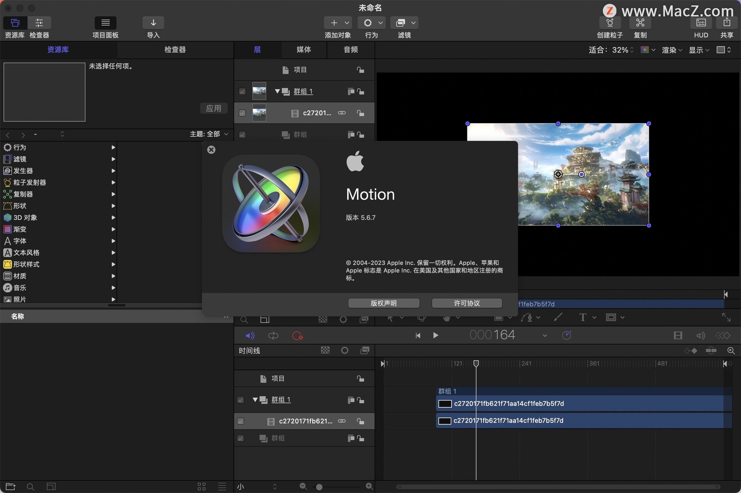The width and height of the screenshot is (741, 493).
Task: Uncheck c27201... layer visibility in layers list
Action: [x=242, y=113]
